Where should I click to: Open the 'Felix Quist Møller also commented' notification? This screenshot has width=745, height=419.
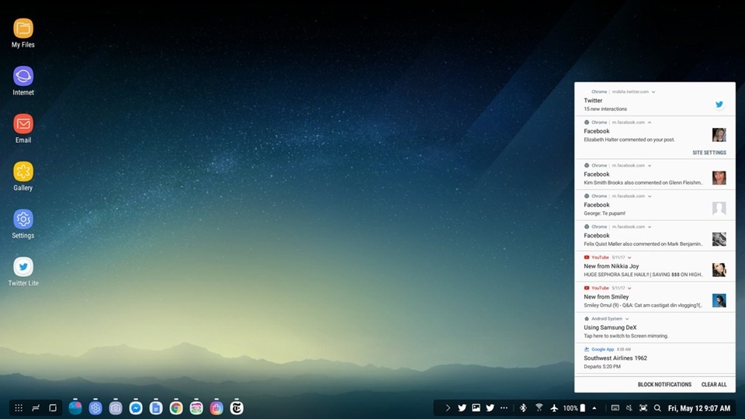point(655,236)
